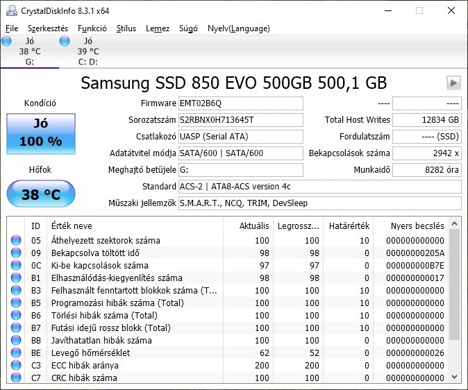Click status orb of Ki-be kapcsolások száma row

16,265
